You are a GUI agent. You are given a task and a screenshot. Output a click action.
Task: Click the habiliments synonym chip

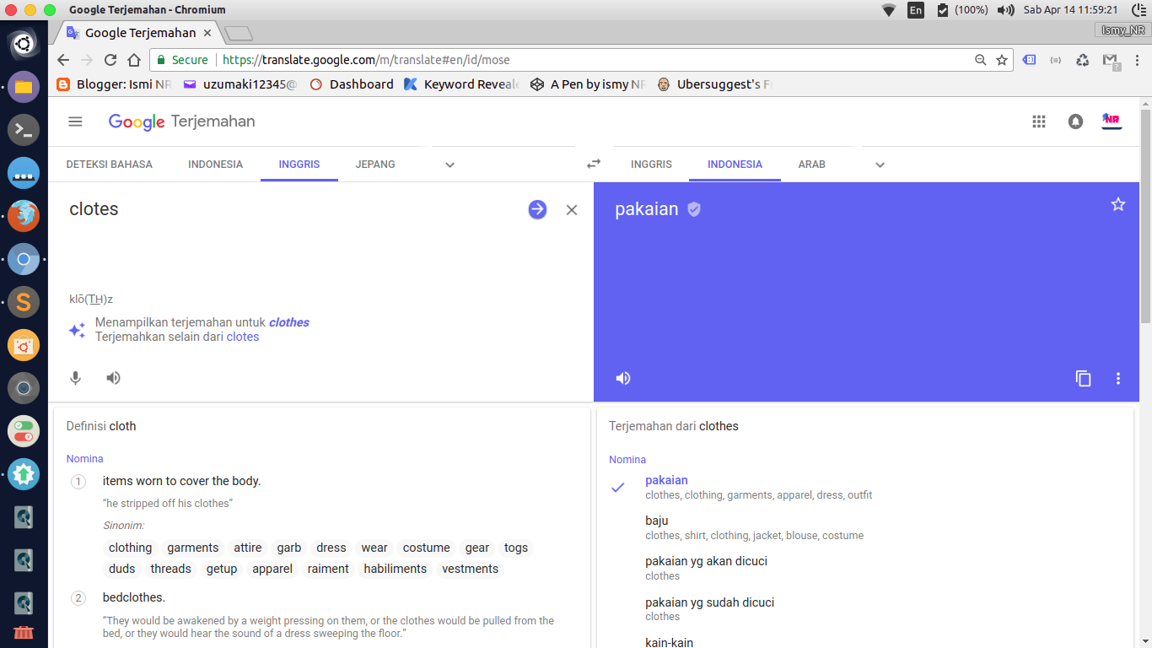[396, 569]
